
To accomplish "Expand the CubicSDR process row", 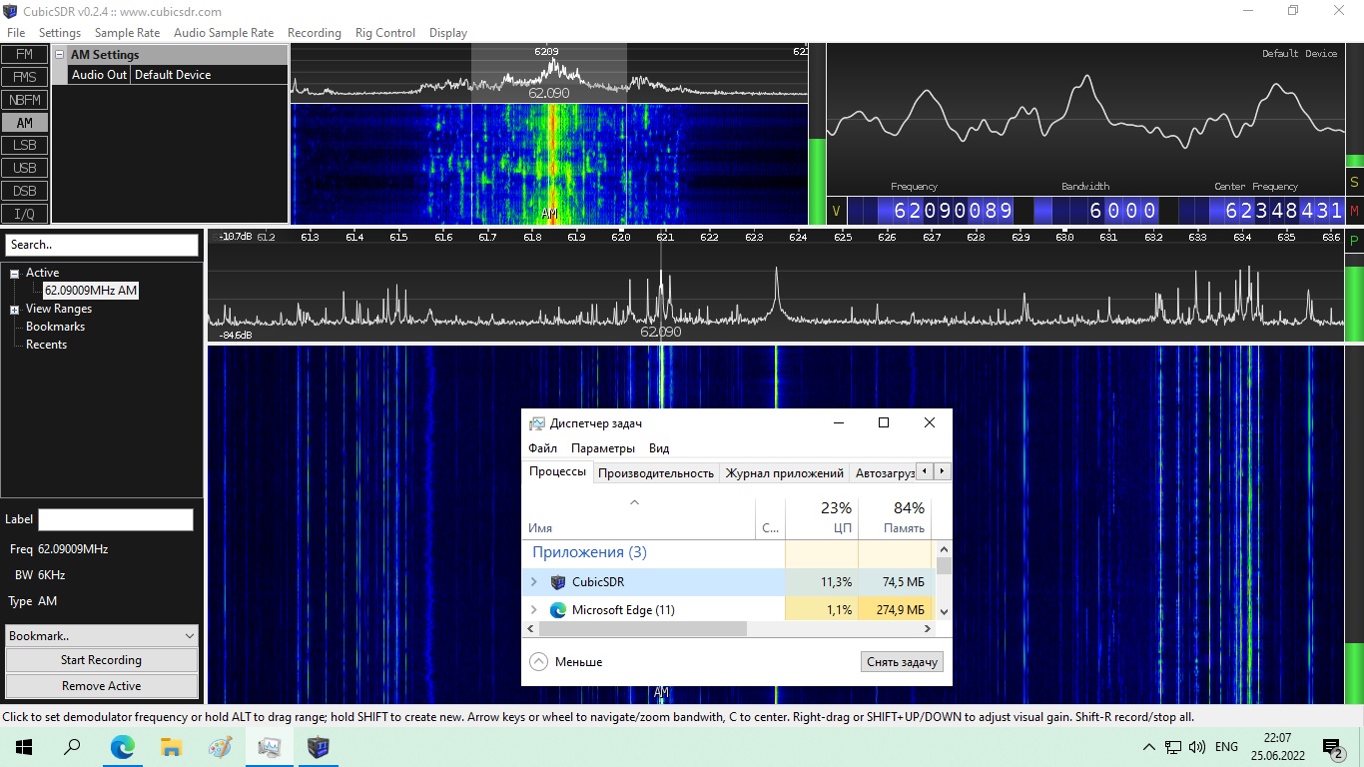I will pos(533,582).
